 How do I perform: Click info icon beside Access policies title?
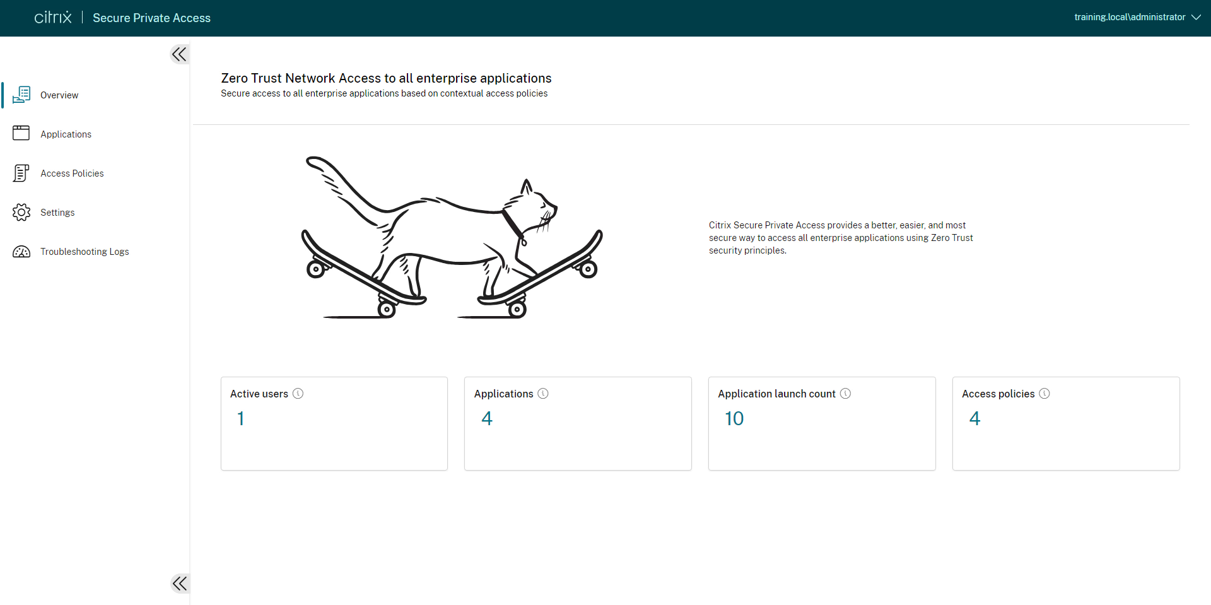coord(1044,394)
